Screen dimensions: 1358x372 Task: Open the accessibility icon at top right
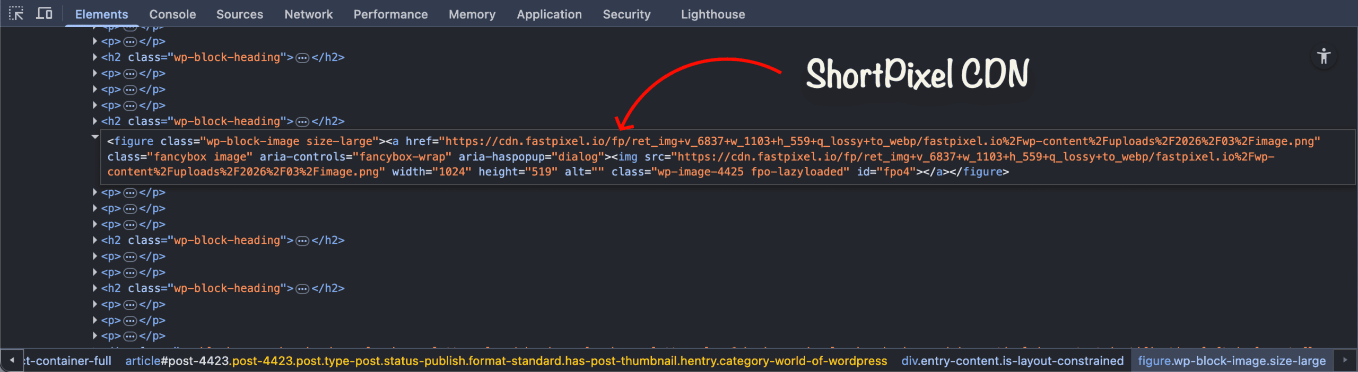coord(1324,56)
